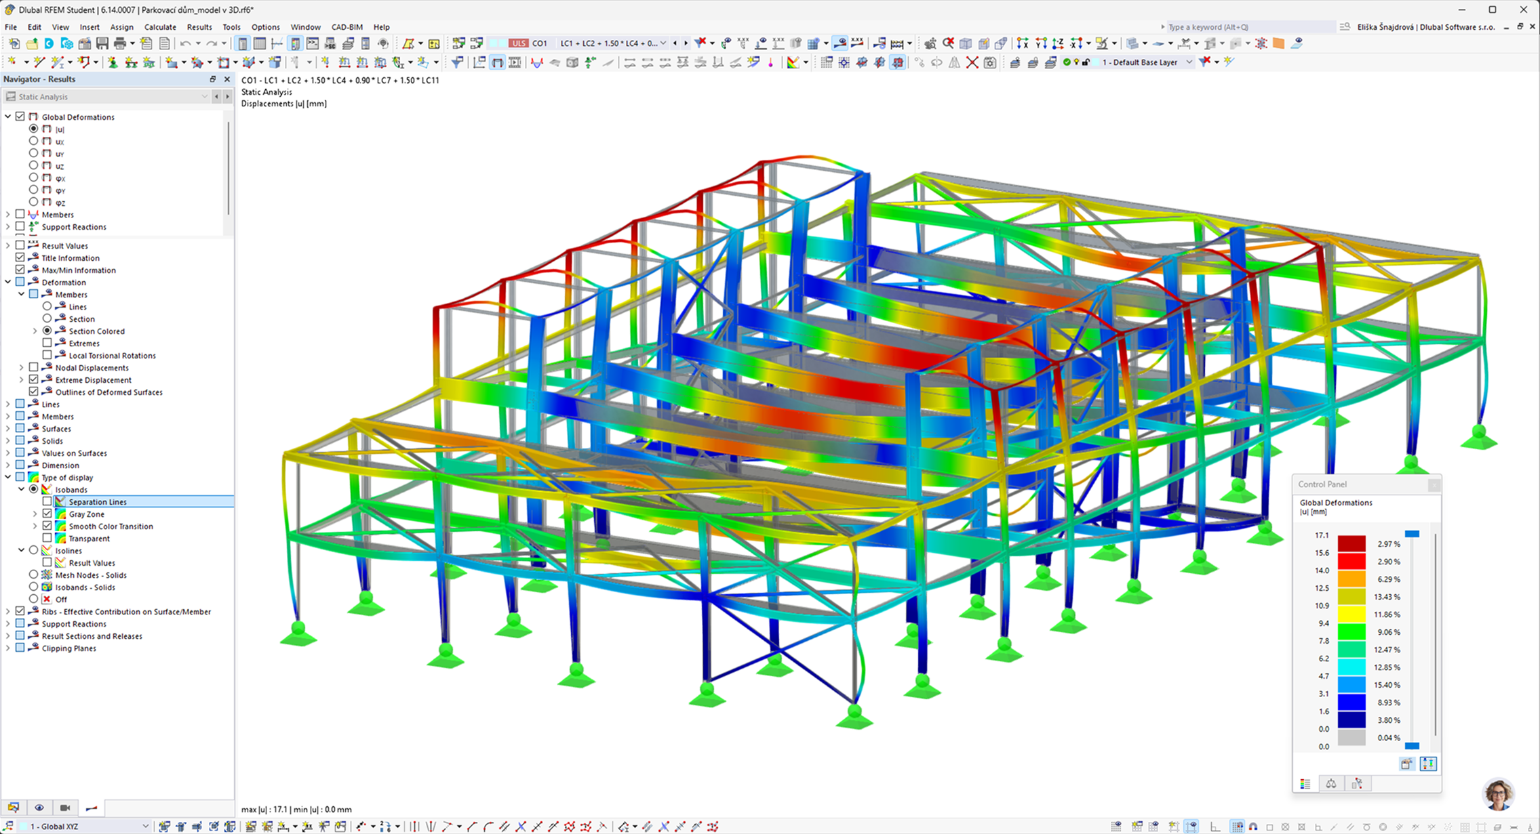Collapse the Type of display node
This screenshot has width=1540, height=834.
8,477
